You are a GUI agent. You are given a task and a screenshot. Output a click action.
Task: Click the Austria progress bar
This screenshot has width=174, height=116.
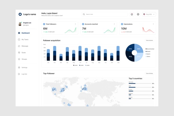[x=140, y=99]
